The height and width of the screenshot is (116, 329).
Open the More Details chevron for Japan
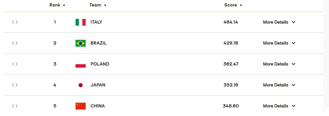(x=293, y=85)
